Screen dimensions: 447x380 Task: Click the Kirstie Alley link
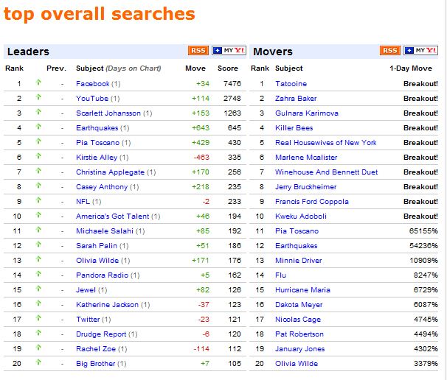click(97, 158)
